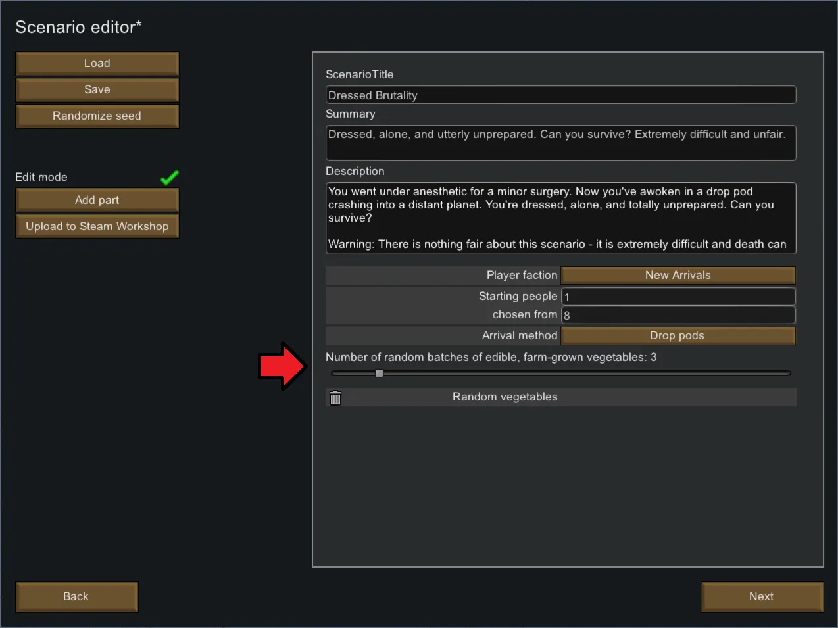
Task: Click the far right end of the vegetable slider track
Action: tap(787, 374)
